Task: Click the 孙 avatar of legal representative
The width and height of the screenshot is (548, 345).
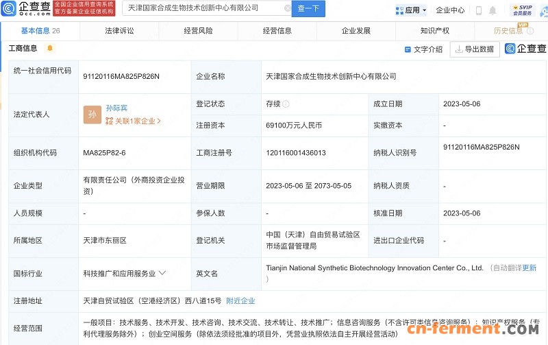Action: click(x=92, y=115)
